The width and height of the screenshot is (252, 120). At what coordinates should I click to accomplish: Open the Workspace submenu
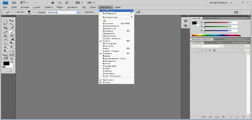click(116, 13)
